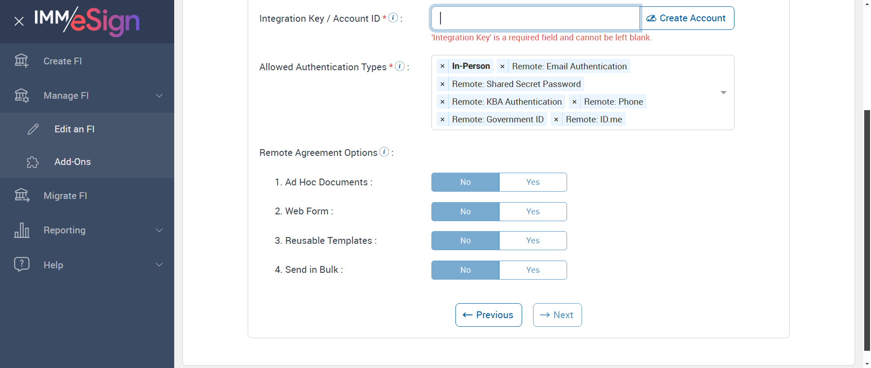Set Ad Hoc Documents to Yes

click(533, 182)
